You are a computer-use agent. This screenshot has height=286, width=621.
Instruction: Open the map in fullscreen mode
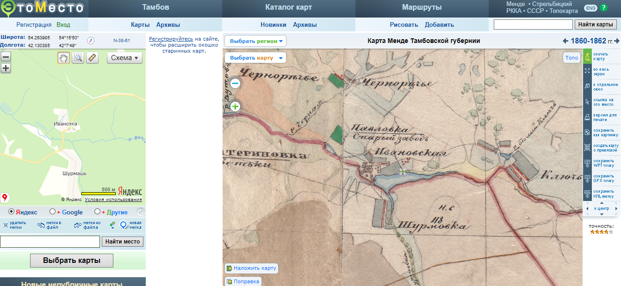coord(587,71)
